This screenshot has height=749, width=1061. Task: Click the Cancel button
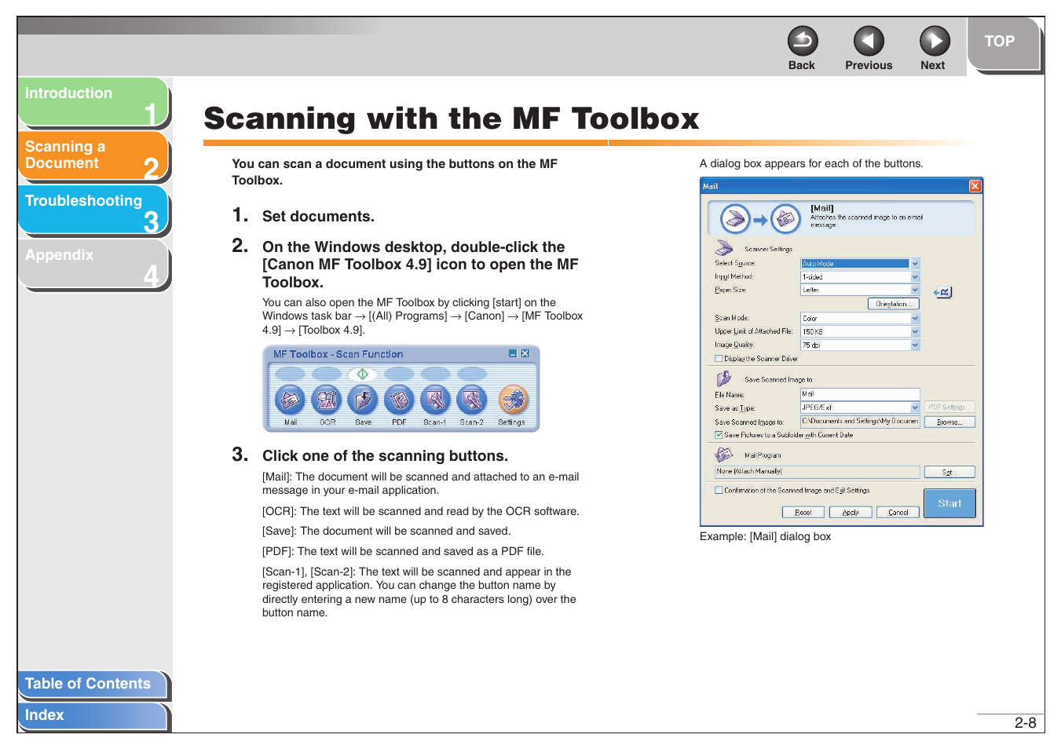(898, 513)
